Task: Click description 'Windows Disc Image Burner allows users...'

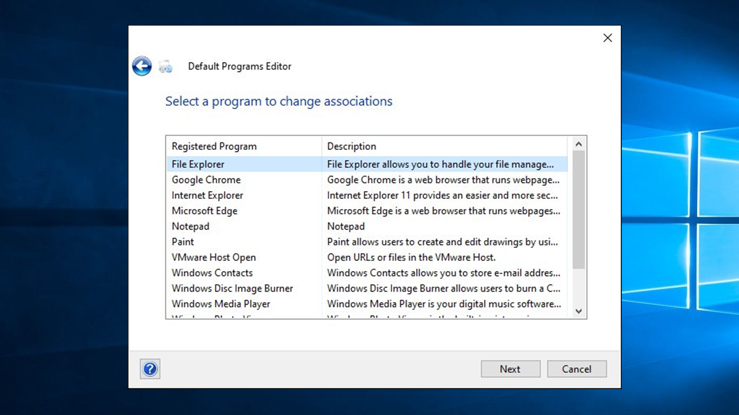Action: [444, 288]
